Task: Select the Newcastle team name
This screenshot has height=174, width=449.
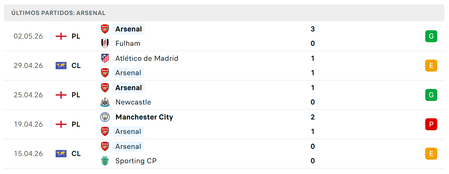Action: pos(133,102)
